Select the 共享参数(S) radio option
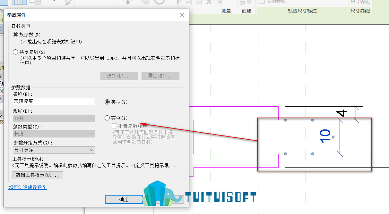 tap(15, 52)
